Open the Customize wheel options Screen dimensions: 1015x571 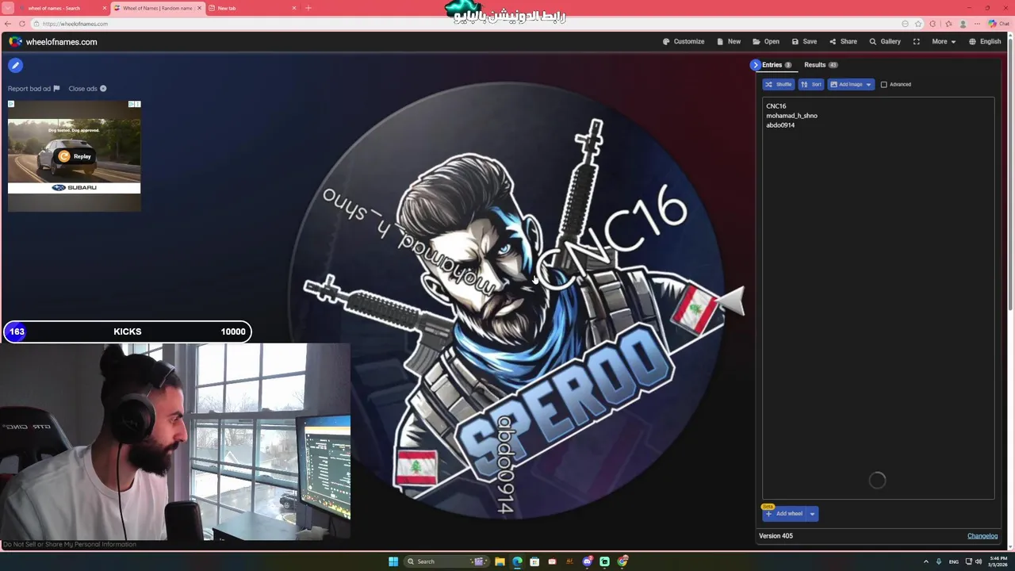click(684, 41)
